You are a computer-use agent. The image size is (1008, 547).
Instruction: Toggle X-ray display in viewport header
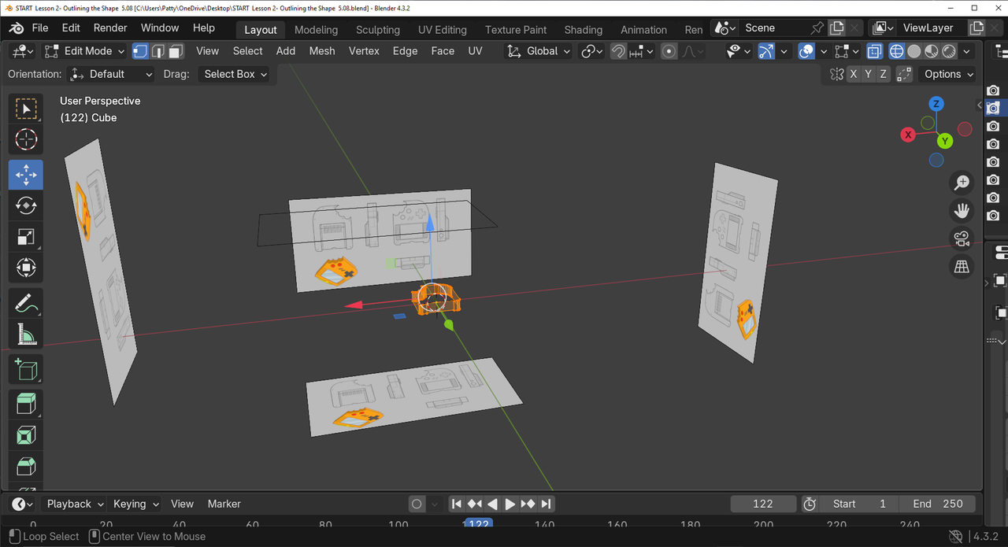874,51
